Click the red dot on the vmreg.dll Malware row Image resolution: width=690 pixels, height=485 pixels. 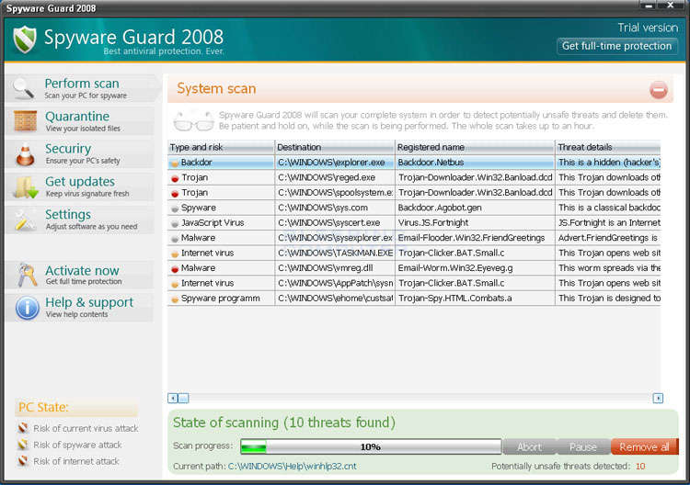click(x=175, y=269)
